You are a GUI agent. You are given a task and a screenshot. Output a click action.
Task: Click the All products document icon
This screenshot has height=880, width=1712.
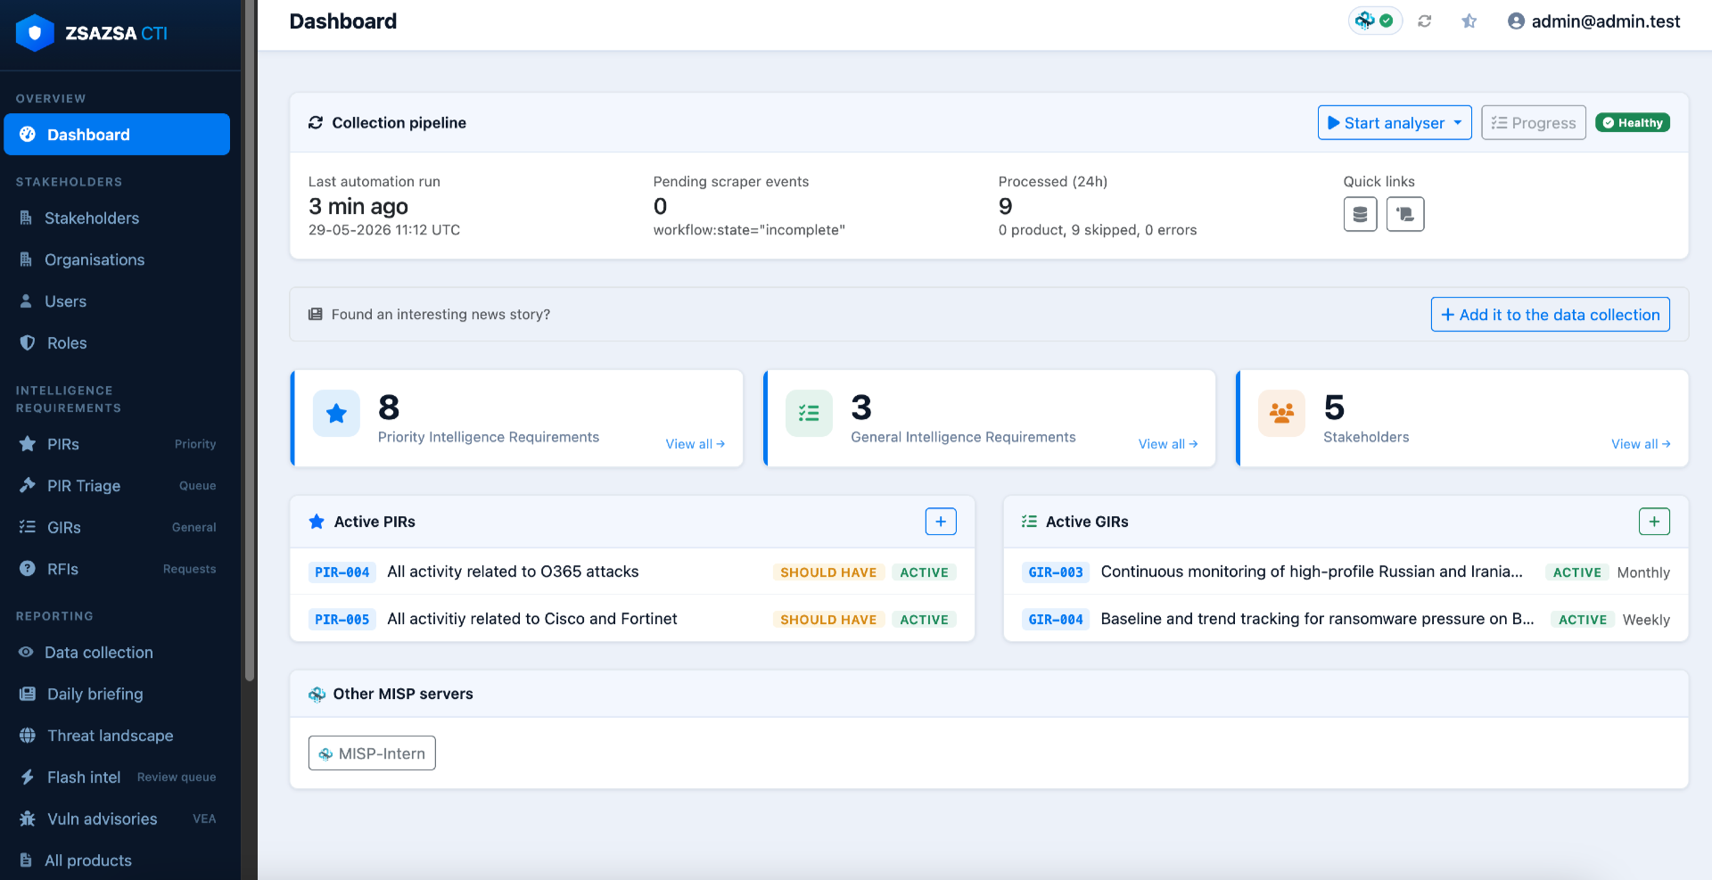pyautogui.click(x=26, y=860)
